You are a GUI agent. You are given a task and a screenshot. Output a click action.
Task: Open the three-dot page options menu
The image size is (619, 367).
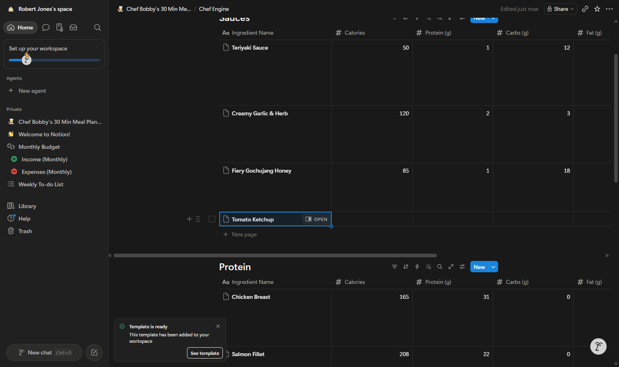609,9
